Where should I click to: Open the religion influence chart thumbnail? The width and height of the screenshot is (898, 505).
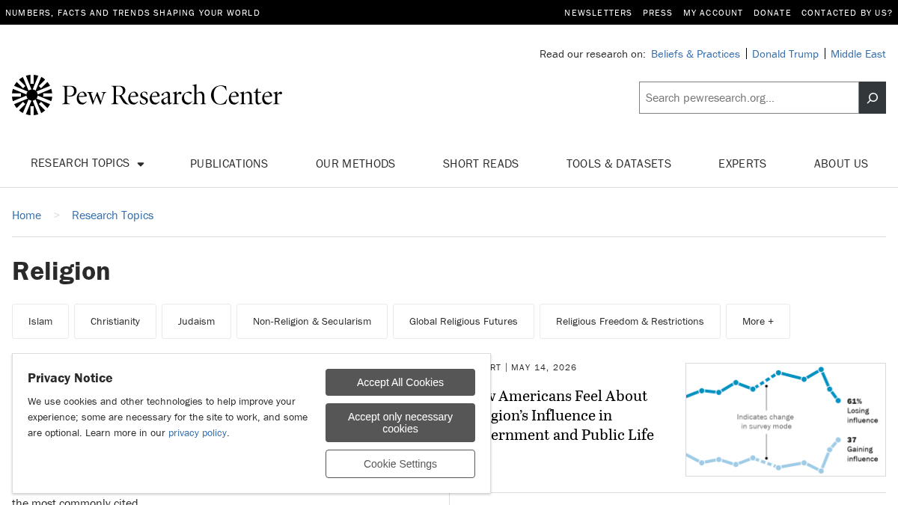pos(786,420)
